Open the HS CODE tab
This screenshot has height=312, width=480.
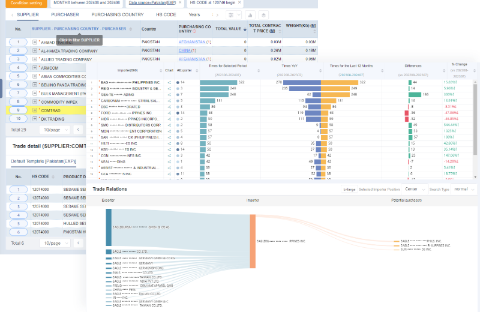[x=166, y=14]
